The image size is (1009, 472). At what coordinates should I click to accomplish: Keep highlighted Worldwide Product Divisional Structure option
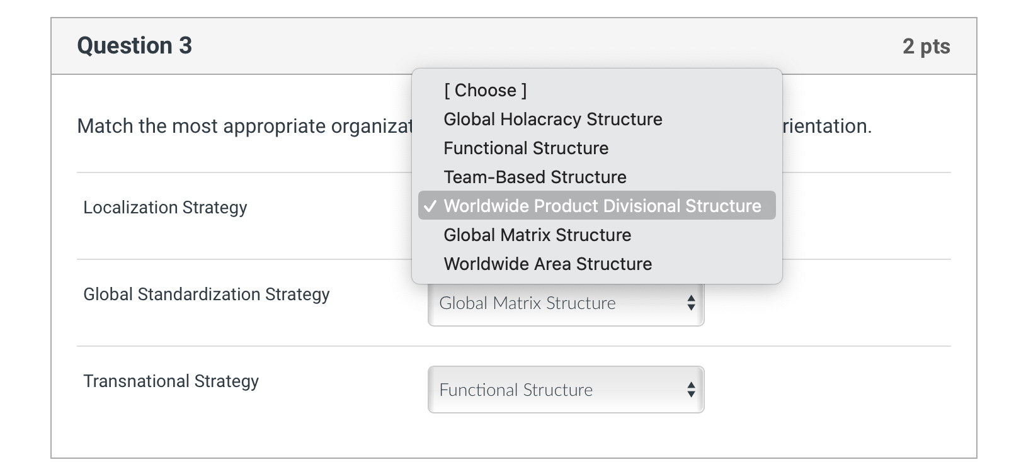[x=597, y=206]
